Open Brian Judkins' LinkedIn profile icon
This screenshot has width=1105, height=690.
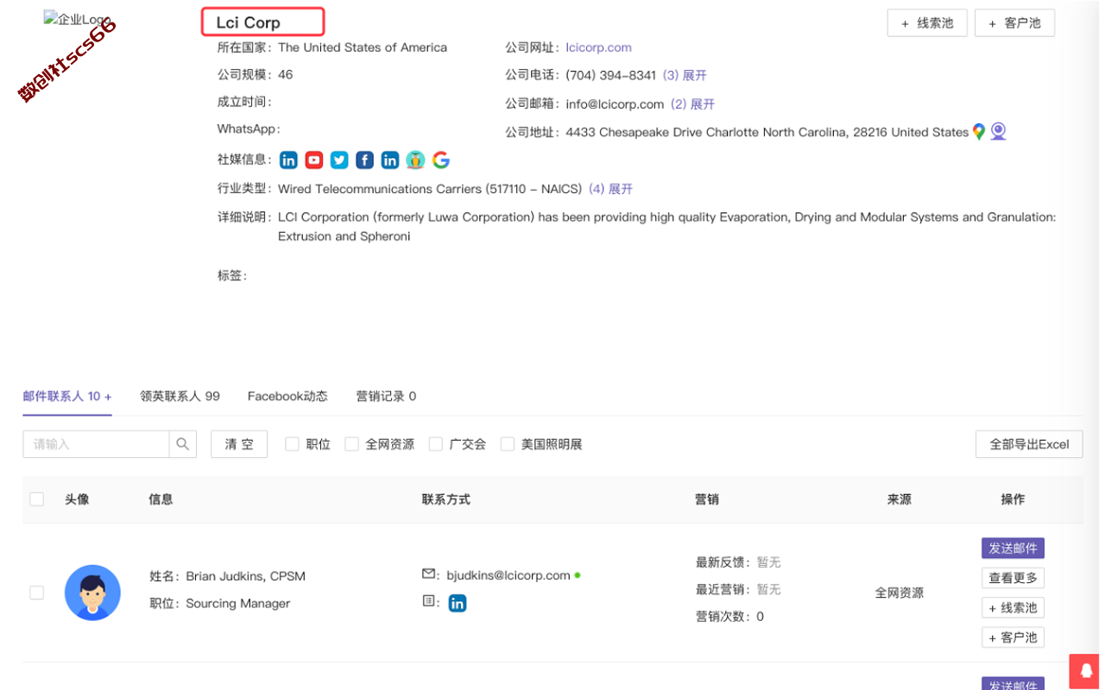(x=458, y=603)
